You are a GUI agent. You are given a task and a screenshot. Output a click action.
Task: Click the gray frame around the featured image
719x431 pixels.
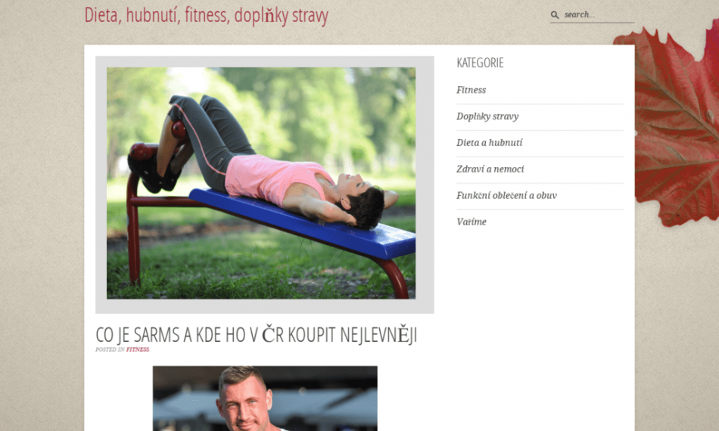pos(265,306)
